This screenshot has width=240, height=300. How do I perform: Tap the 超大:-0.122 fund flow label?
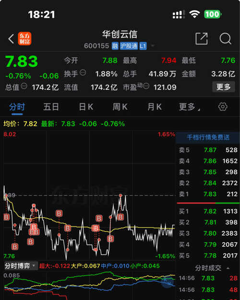[x=54, y=266]
